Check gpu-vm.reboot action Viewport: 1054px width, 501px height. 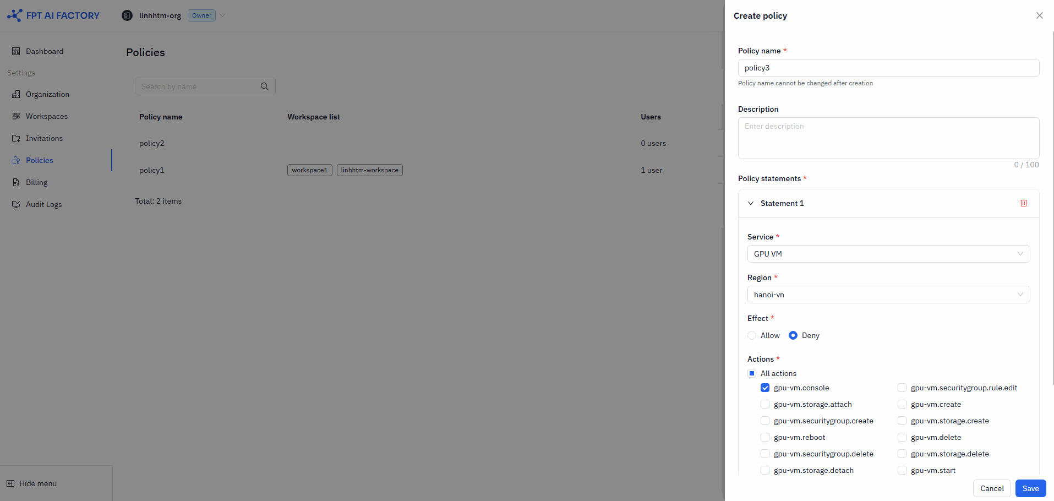pyautogui.click(x=765, y=437)
